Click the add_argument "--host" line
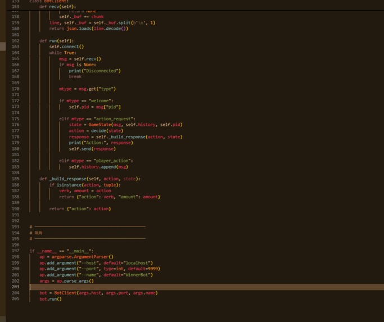 coord(96,263)
